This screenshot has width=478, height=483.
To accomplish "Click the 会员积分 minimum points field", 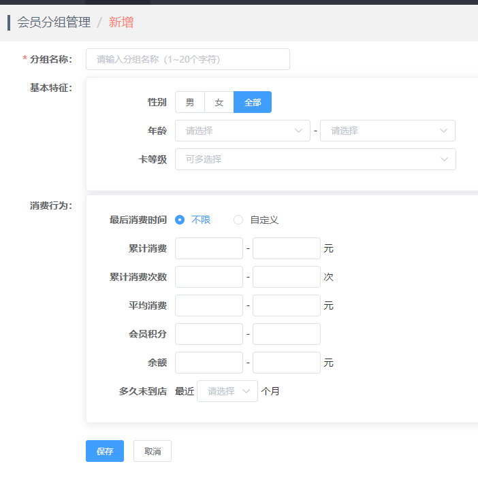I will click(209, 334).
